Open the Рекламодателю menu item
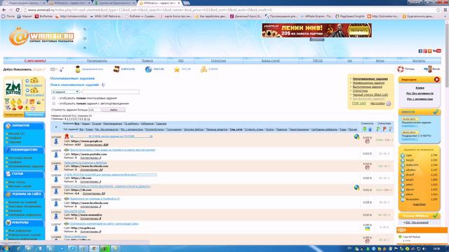Screen dimensions: 449x252 pos(97,61)
